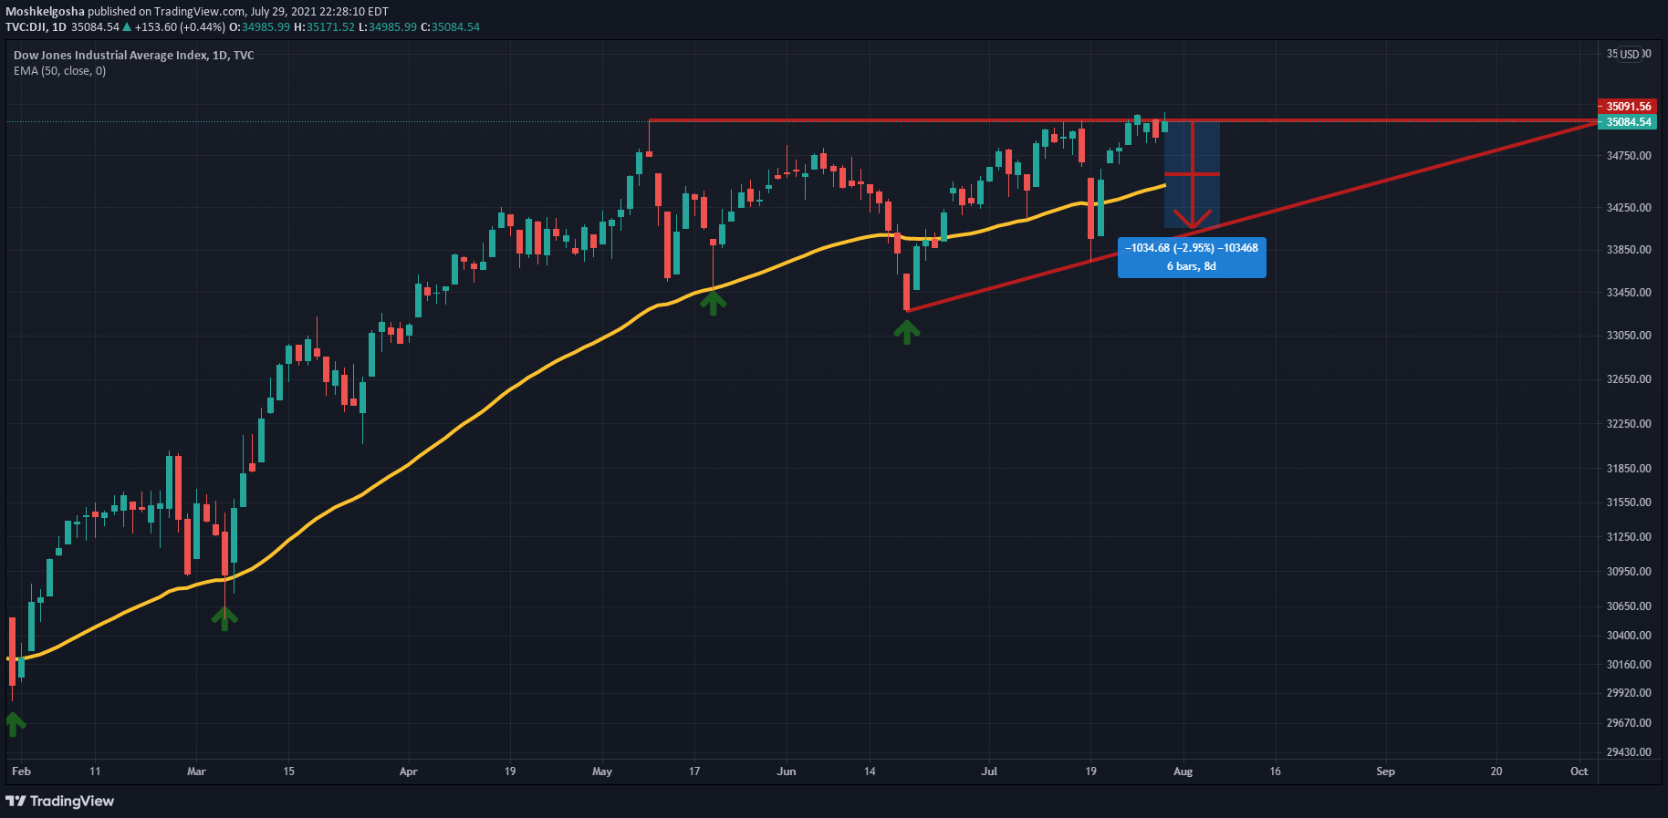Click the Oct label on the time axis
This screenshot has width=1668, height=818.
[x=1579, y=771]
